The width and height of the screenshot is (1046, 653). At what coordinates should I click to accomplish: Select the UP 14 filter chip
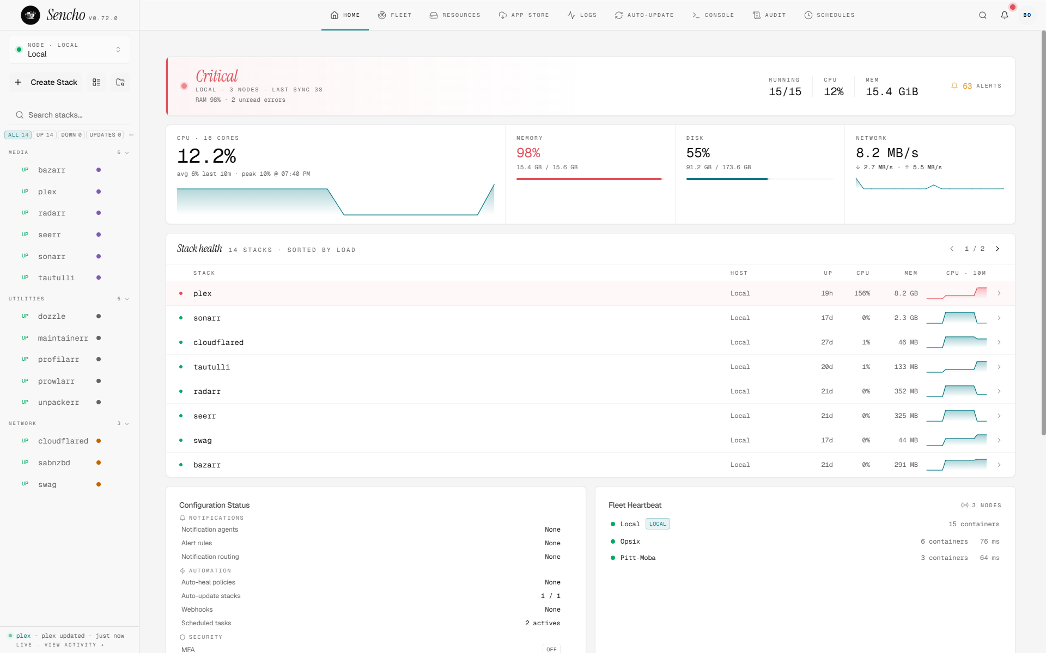(45, 135)
